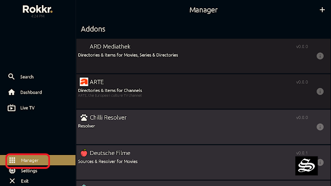Image resolution: width=331 pixels, height=186 pixels.
Task: Open info for ARD Mediathek addon
Action: (320, 56)
